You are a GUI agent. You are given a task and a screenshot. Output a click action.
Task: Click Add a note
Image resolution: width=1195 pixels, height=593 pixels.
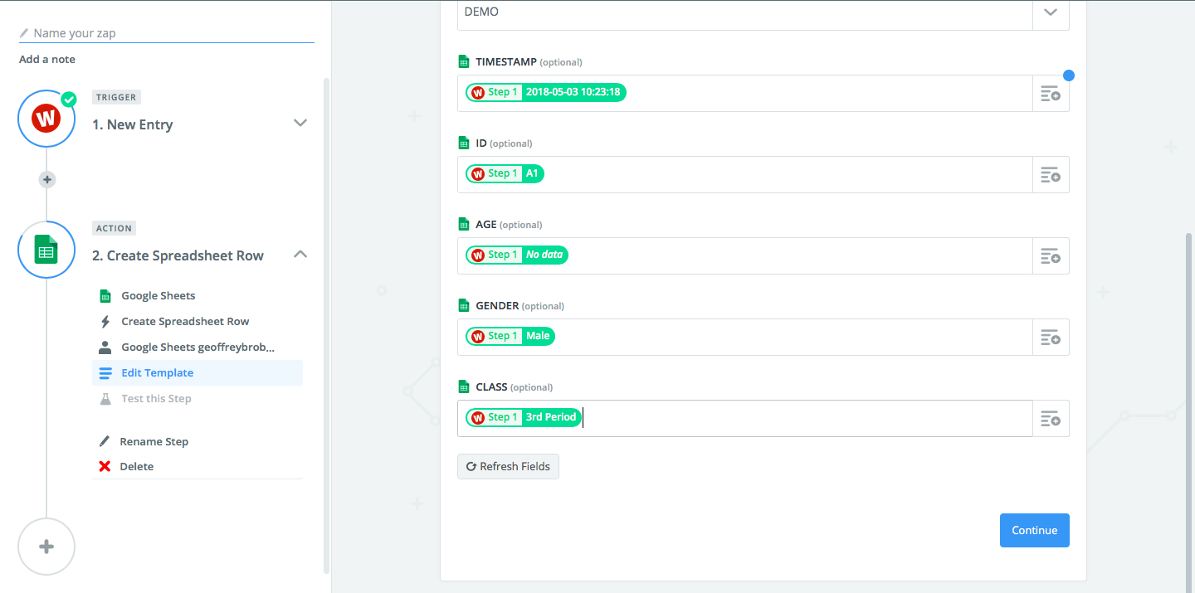pos(47,59)
